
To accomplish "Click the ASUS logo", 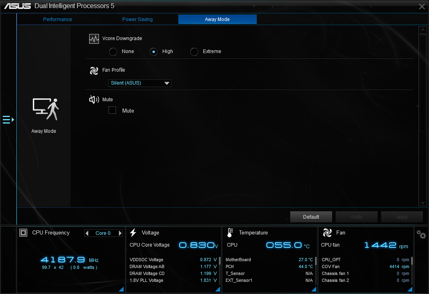I will tap(17, 6).
